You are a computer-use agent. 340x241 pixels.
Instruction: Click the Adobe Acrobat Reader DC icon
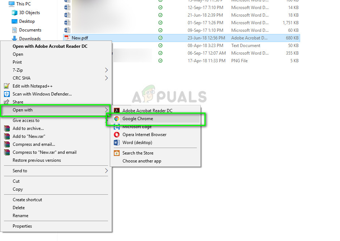coord(117,110)
